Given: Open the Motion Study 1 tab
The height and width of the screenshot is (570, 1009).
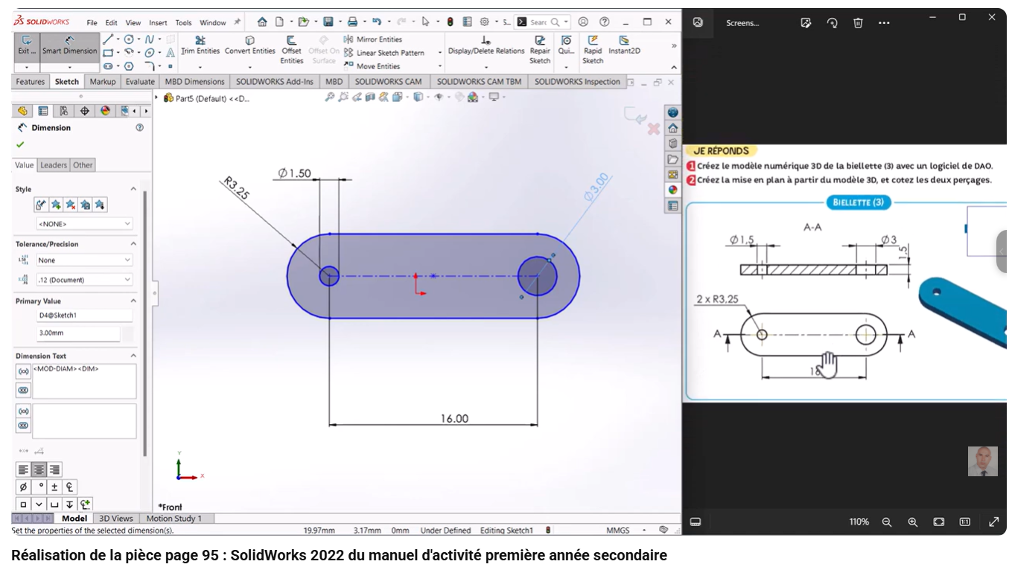Looking at the screenshot, I should coord(174,519).
